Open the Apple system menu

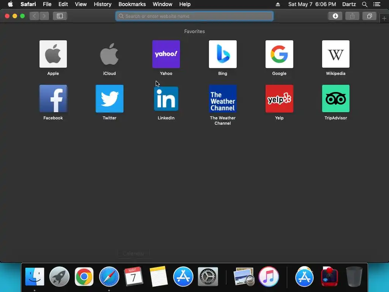click(x=10, y=4)
